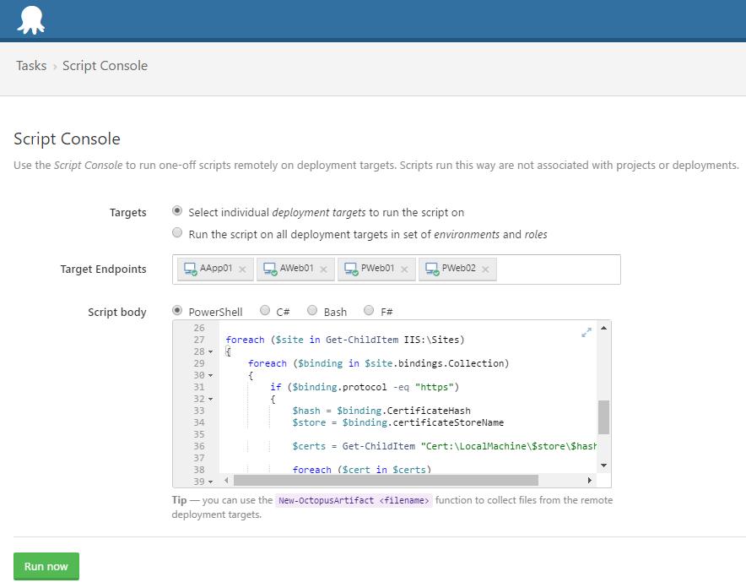Click inside the Target Endpoints field
This screenshot has height=588, width=746.
coord(549,269)
